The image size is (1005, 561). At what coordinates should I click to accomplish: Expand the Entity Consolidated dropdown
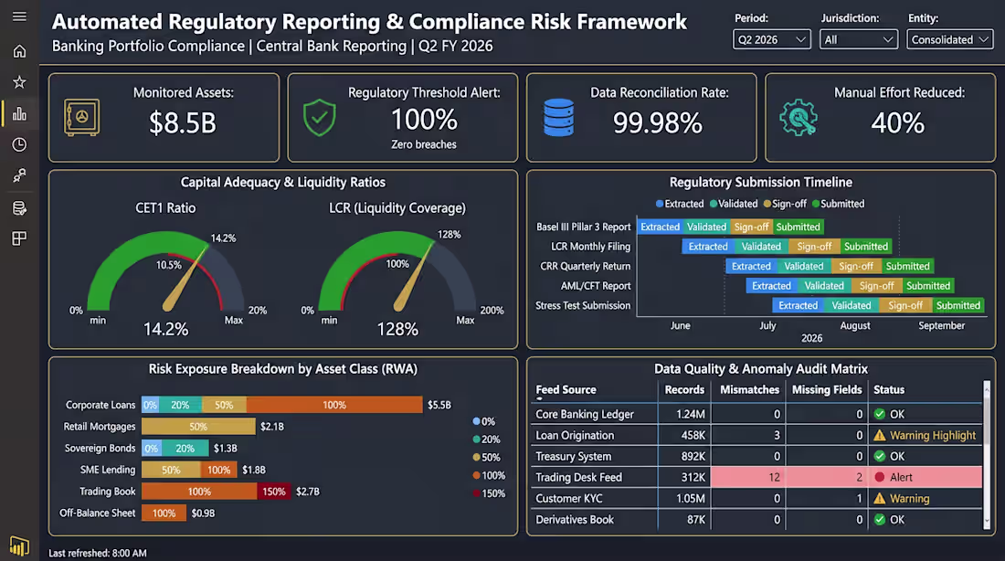point(950,40)
